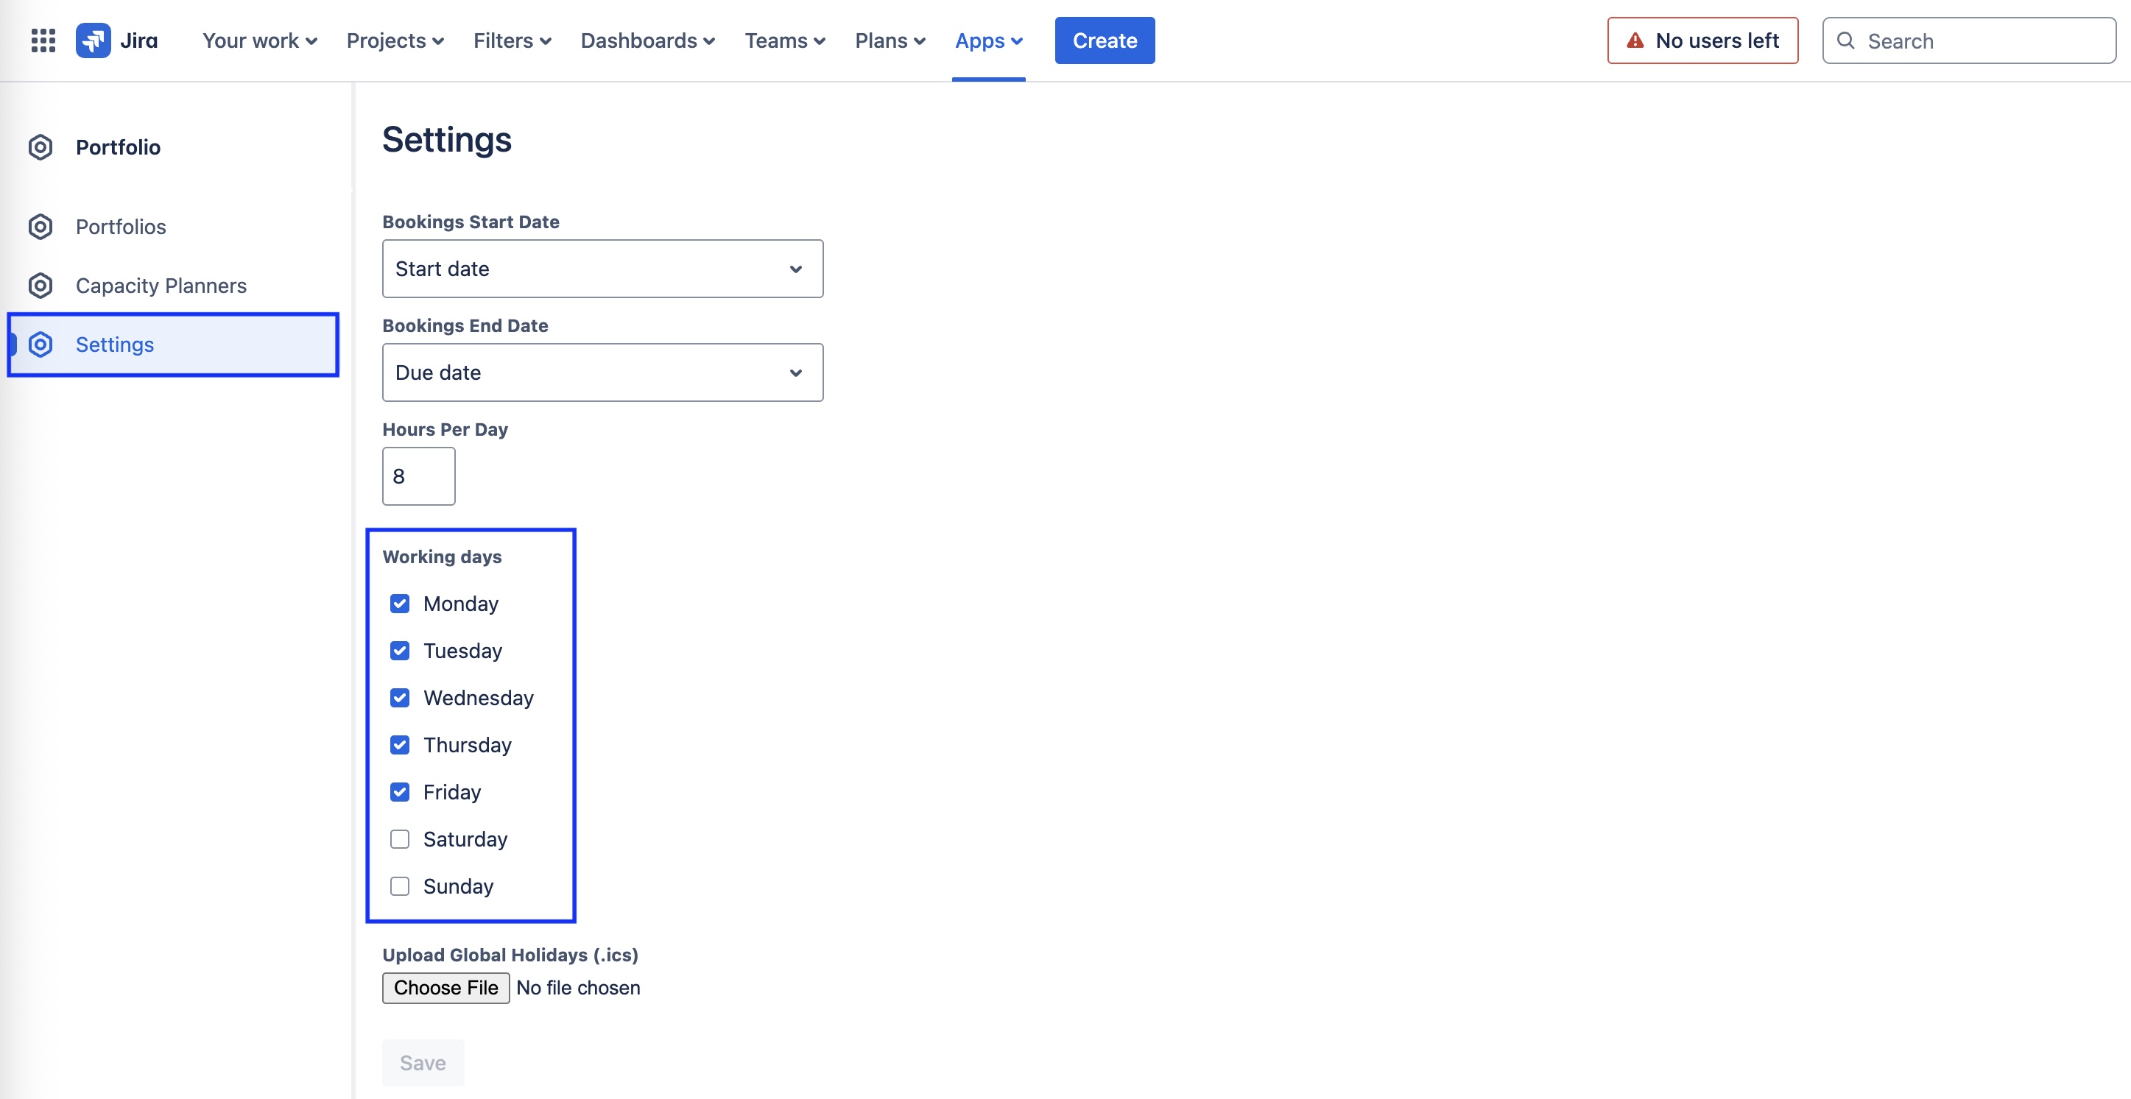
Task: Open the Bookings End Date dropdown
Action: pos(602,373)
